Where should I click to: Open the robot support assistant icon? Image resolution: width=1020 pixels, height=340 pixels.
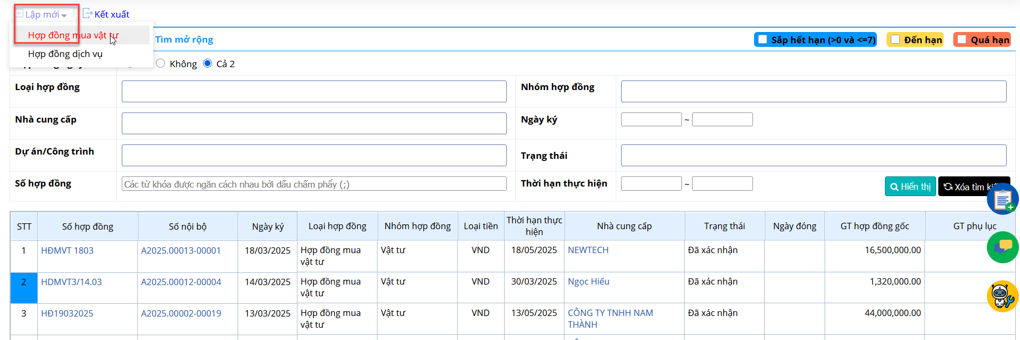click(1002, 296)
